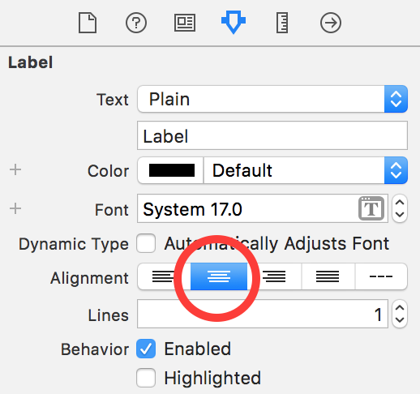Set alignment to left
420x394 pixels.
point(164,276)
